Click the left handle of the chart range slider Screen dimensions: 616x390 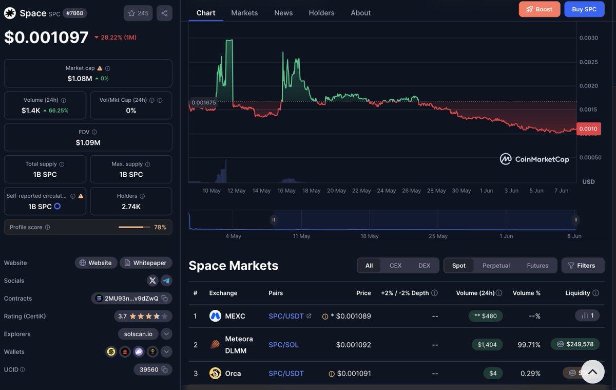[x=274, y=219]
